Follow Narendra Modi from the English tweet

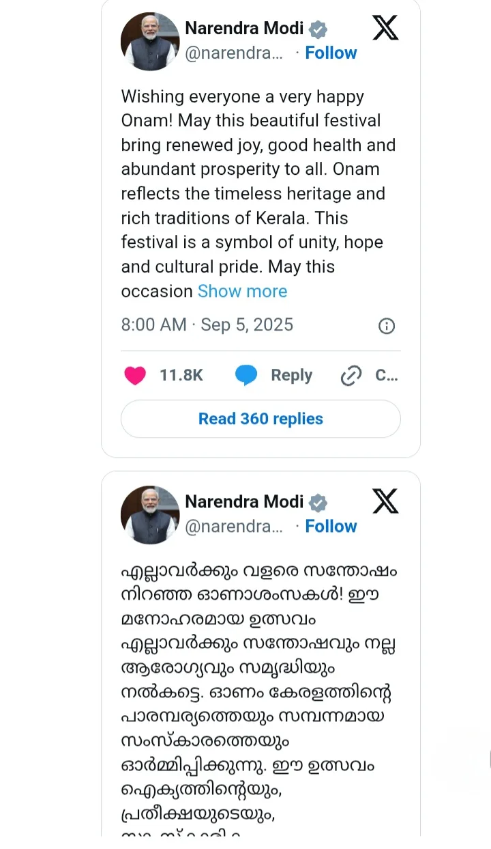331,53
